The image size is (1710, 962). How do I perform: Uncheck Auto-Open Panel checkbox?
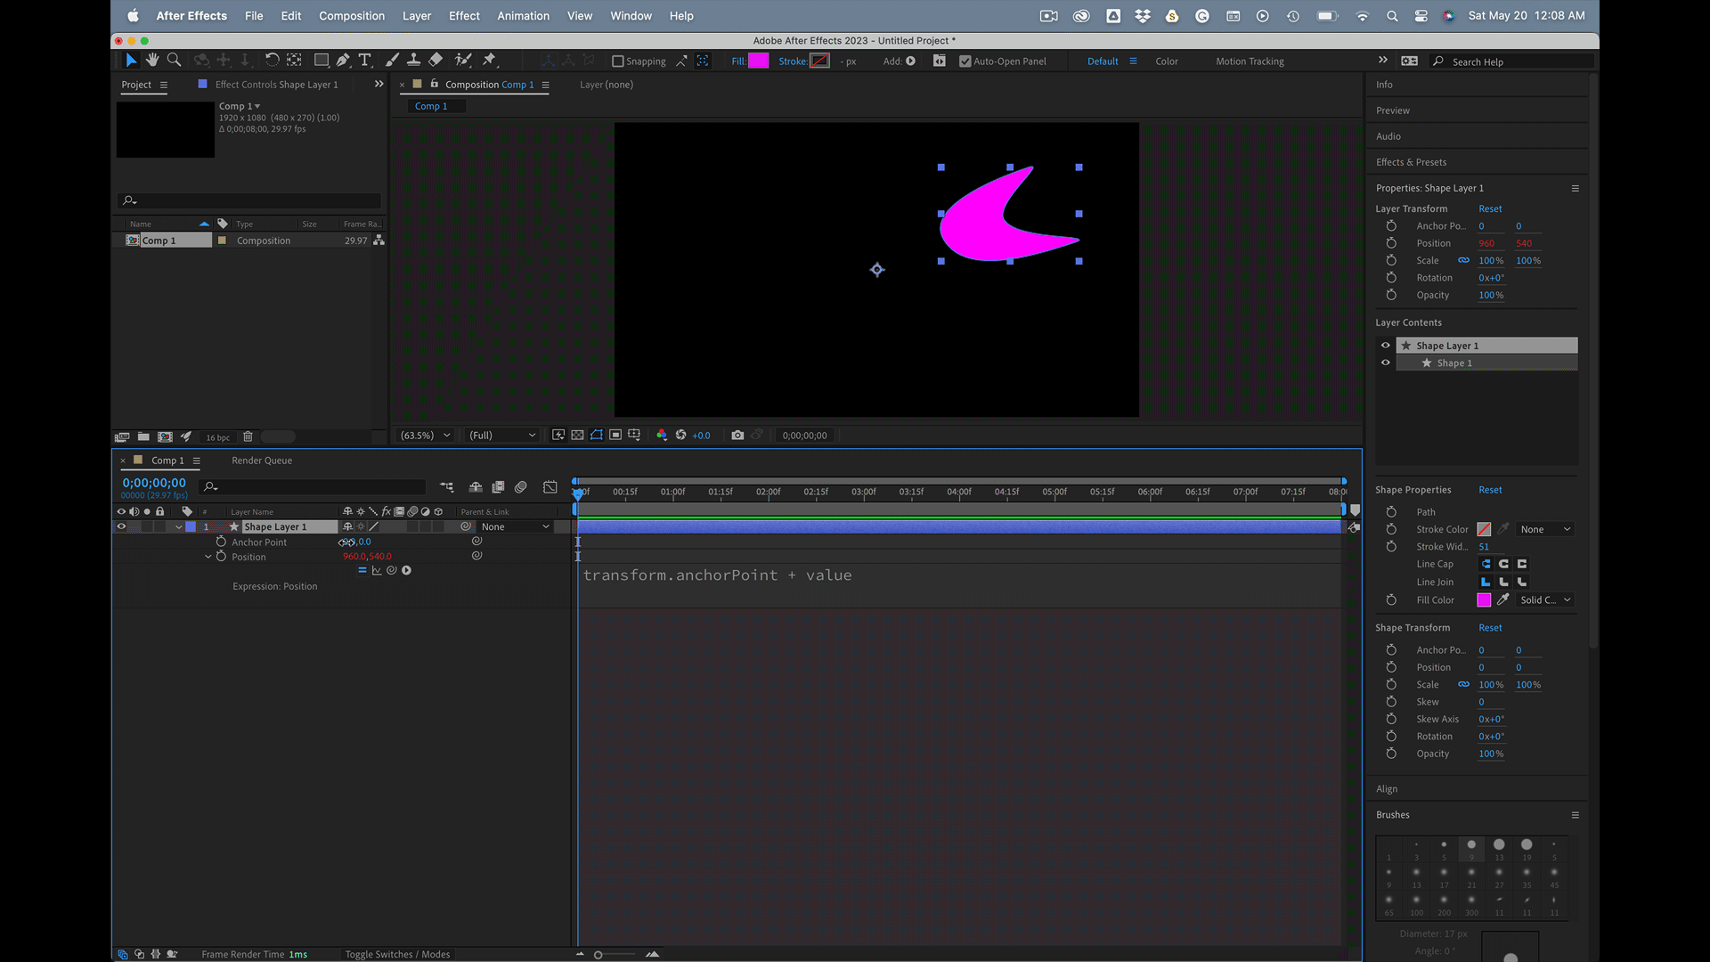tap(965, 61)
